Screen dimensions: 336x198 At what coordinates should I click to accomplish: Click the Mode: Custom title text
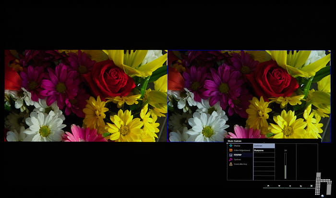click(234, 141)
